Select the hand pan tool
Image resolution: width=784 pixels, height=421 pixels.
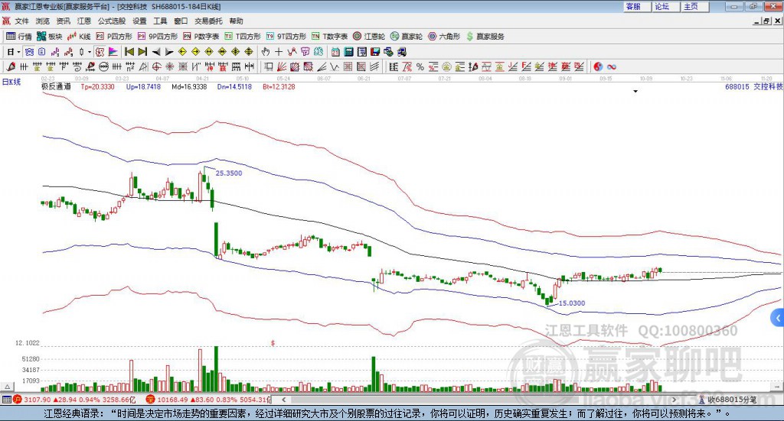266,52
